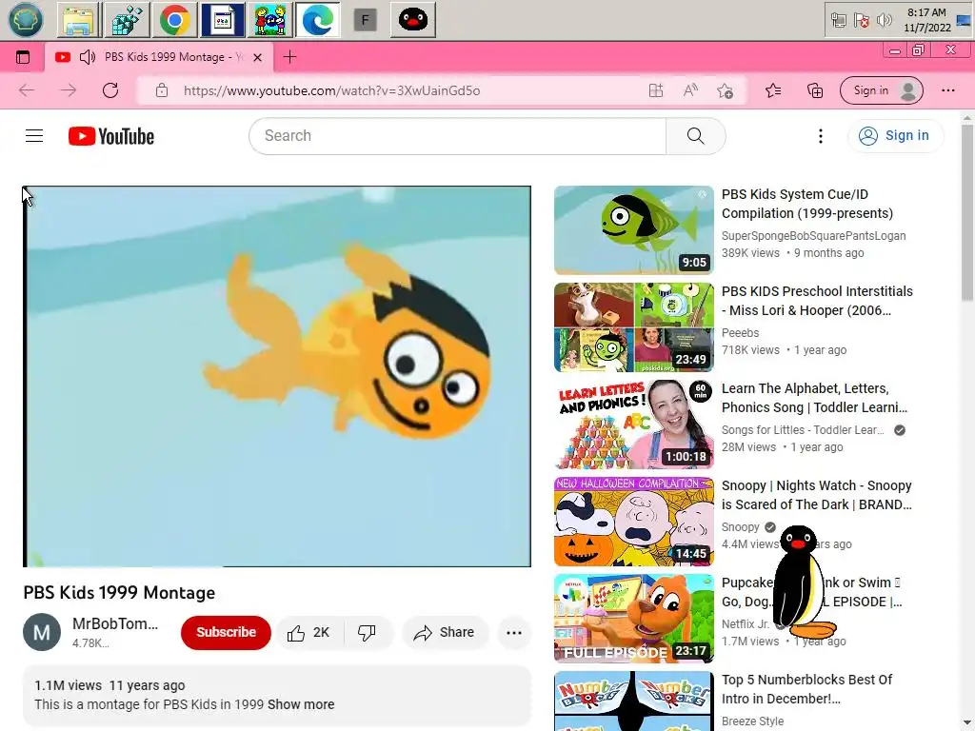The height and width of the screenshot is (731, 975).
Task: Open YouTube guide hamburger menu
Action: click(34, 135)
